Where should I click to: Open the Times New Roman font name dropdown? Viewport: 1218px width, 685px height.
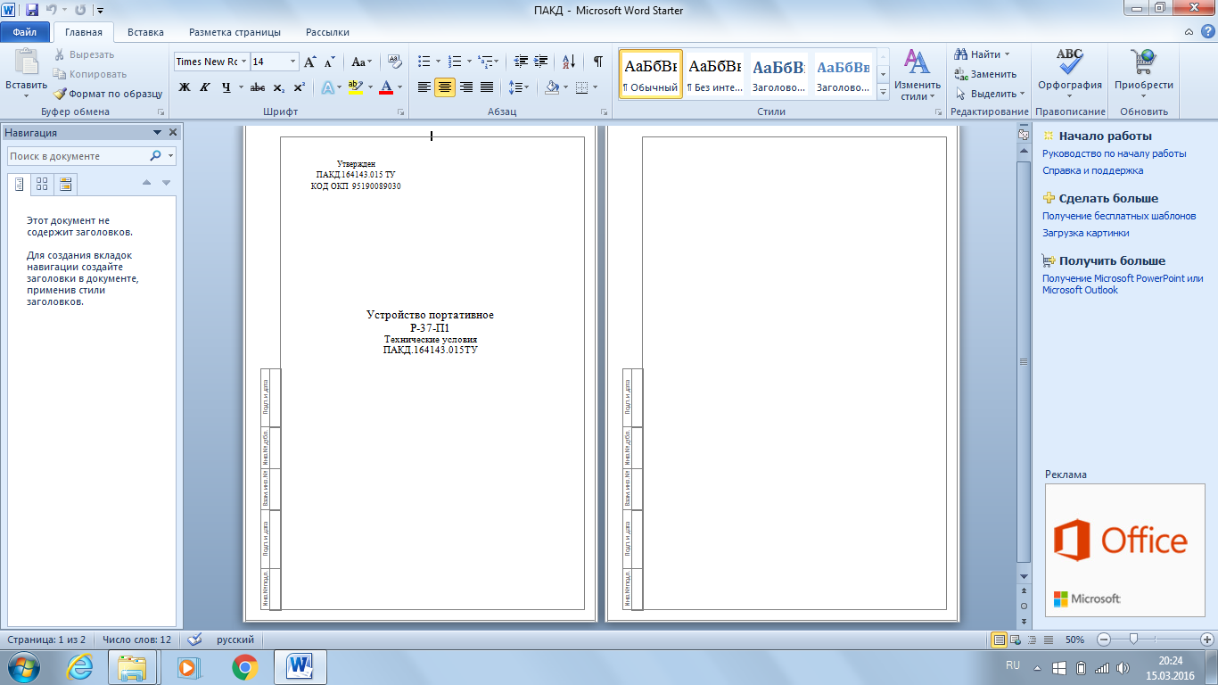244,62
